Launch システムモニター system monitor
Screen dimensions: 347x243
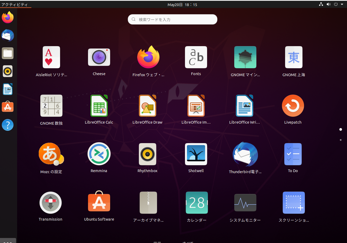[x=245, y=203]
